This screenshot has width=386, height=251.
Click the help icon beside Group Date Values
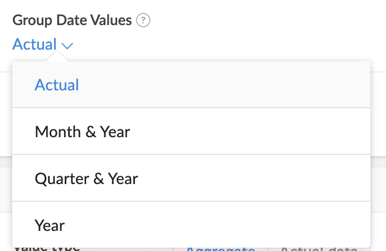(x=143, y=21)
